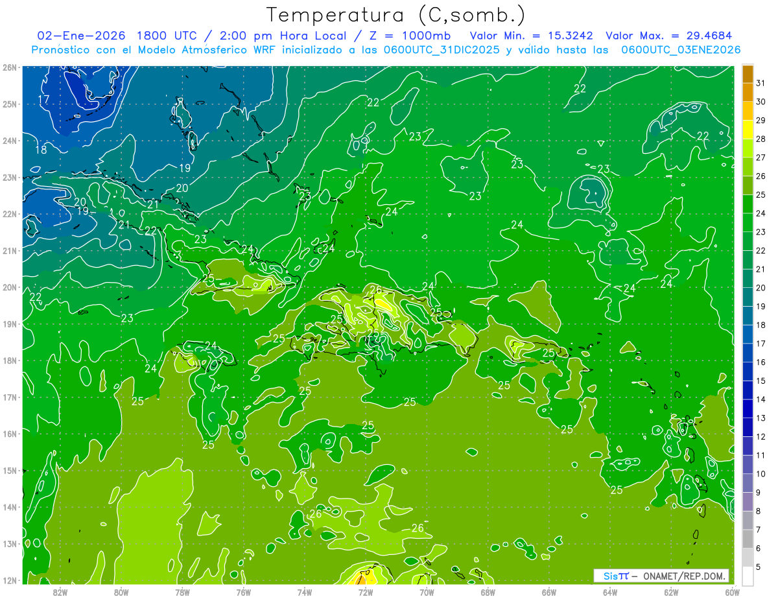The width and height of the screenshot is (778, 601).
Task: Click latitude axis label '15N'
Action: pyautogui.click(x=9, y=471)
